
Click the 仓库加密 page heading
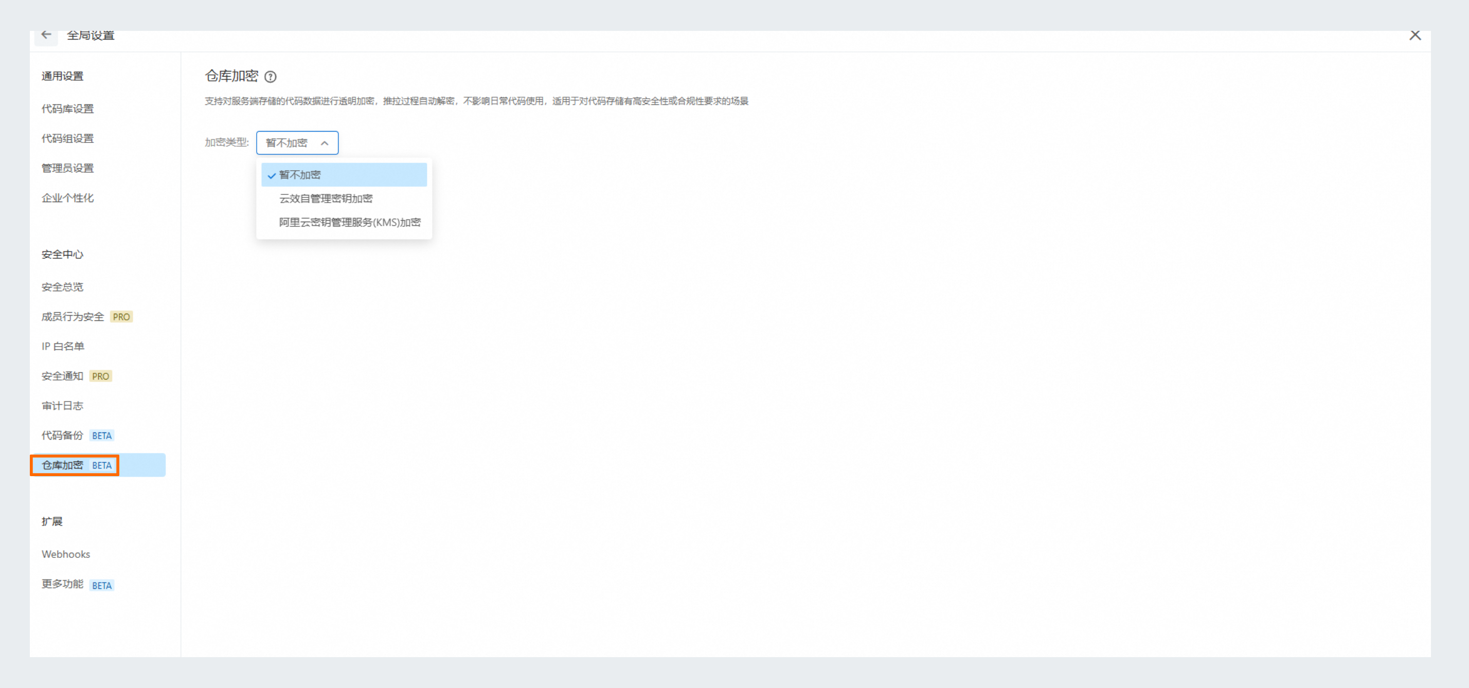click(x=231, y=76)
